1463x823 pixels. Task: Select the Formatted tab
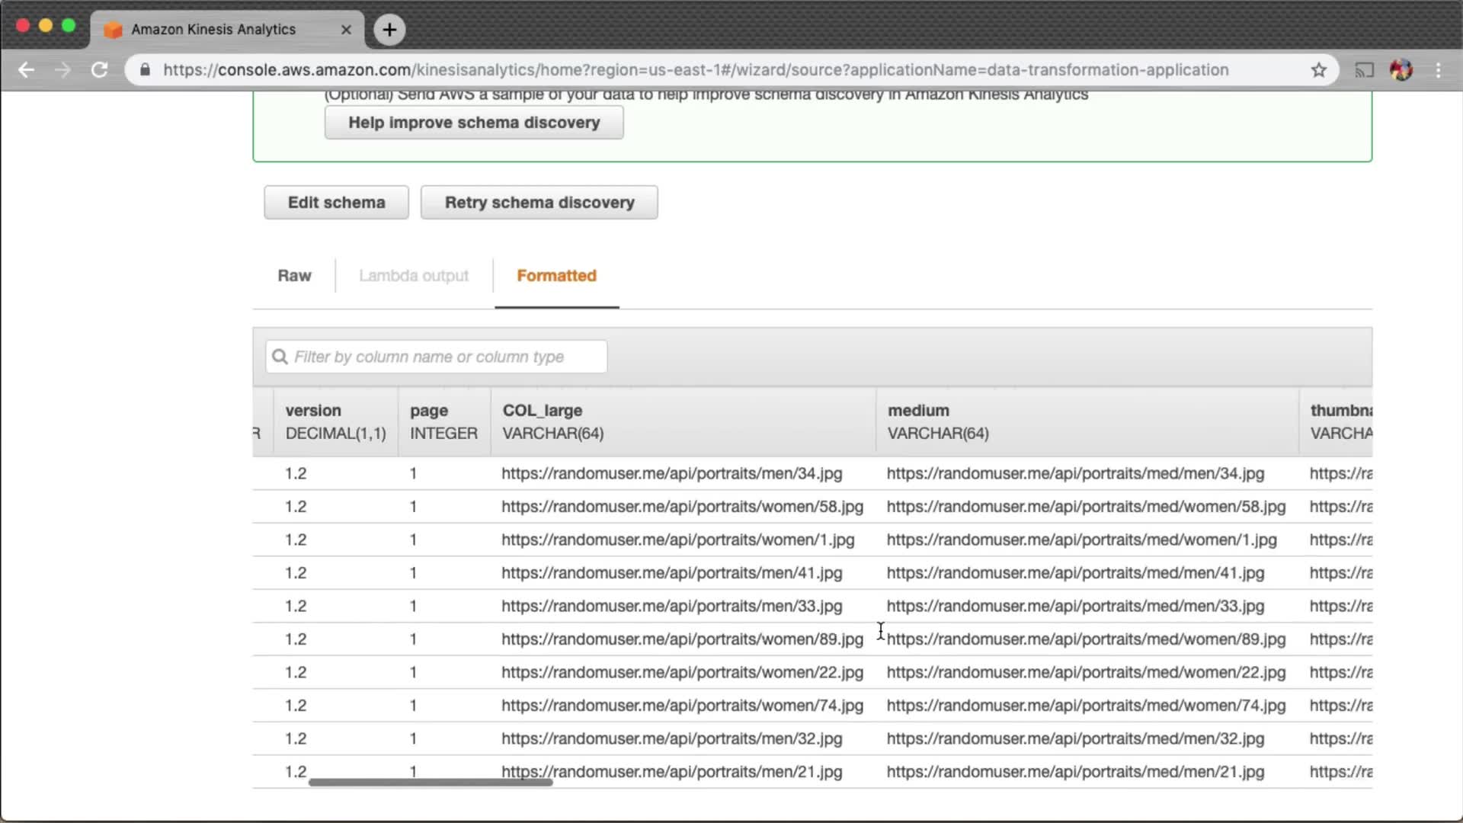coord(556,276)
